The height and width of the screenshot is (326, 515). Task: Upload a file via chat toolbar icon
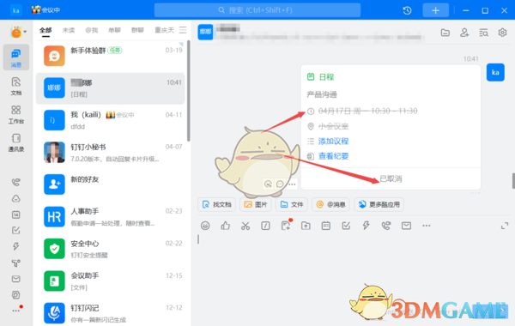[x=306, y=226]
